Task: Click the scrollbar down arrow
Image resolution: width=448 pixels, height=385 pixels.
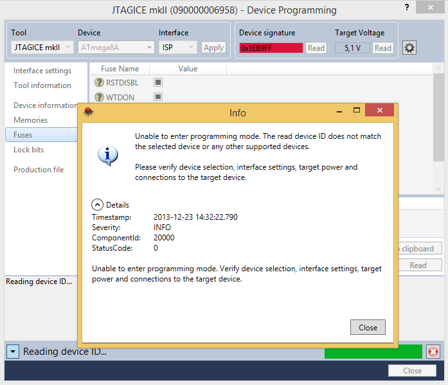Action: [x=438, y=189]
